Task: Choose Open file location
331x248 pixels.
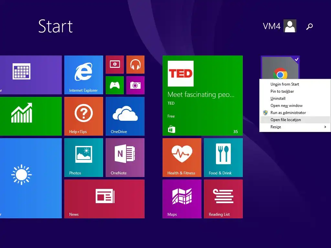Action: [295, 120]
